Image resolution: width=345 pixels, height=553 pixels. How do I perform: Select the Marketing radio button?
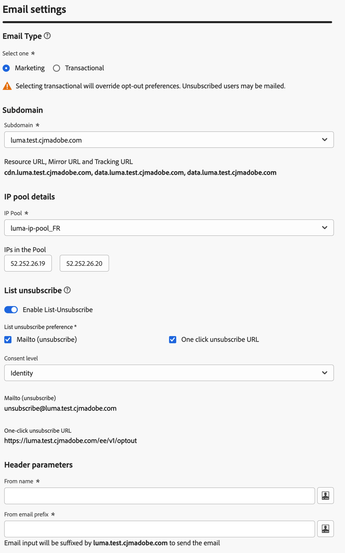point(6,68)
